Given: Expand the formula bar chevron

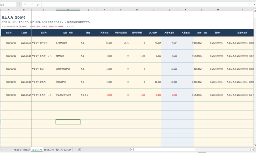Looking at the screenshot, I should point(254,5).
